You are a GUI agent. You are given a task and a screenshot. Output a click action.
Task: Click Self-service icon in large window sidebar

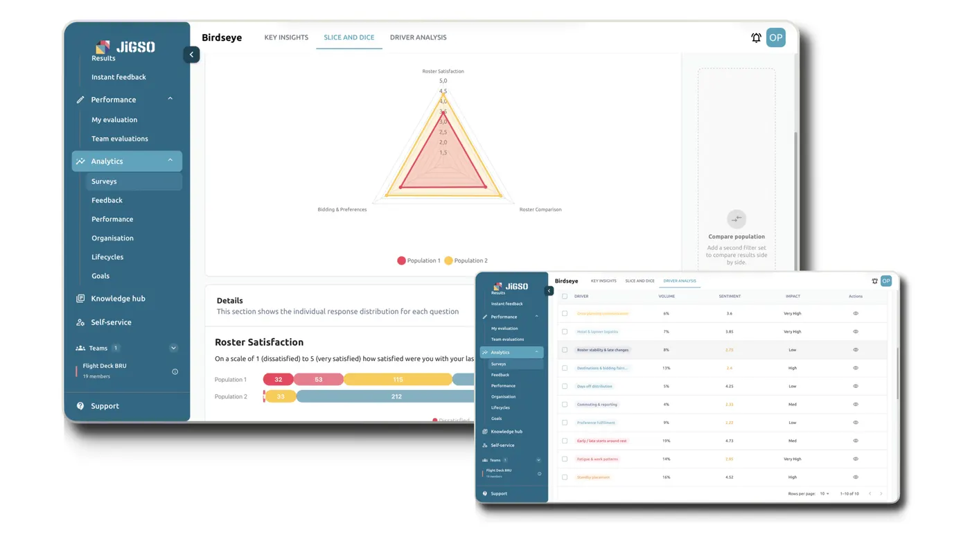click(80, 322)
